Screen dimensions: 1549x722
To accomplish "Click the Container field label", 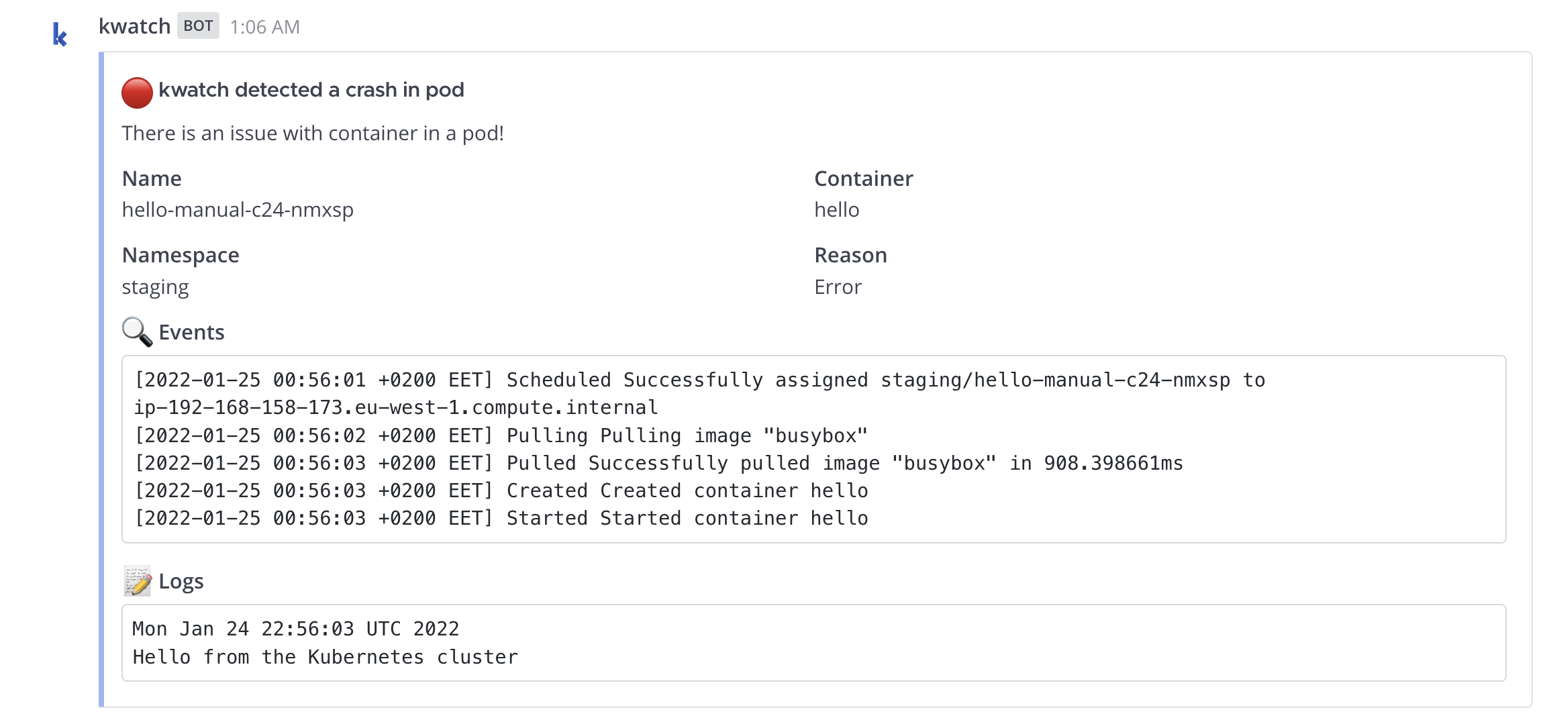I will 863,178.
